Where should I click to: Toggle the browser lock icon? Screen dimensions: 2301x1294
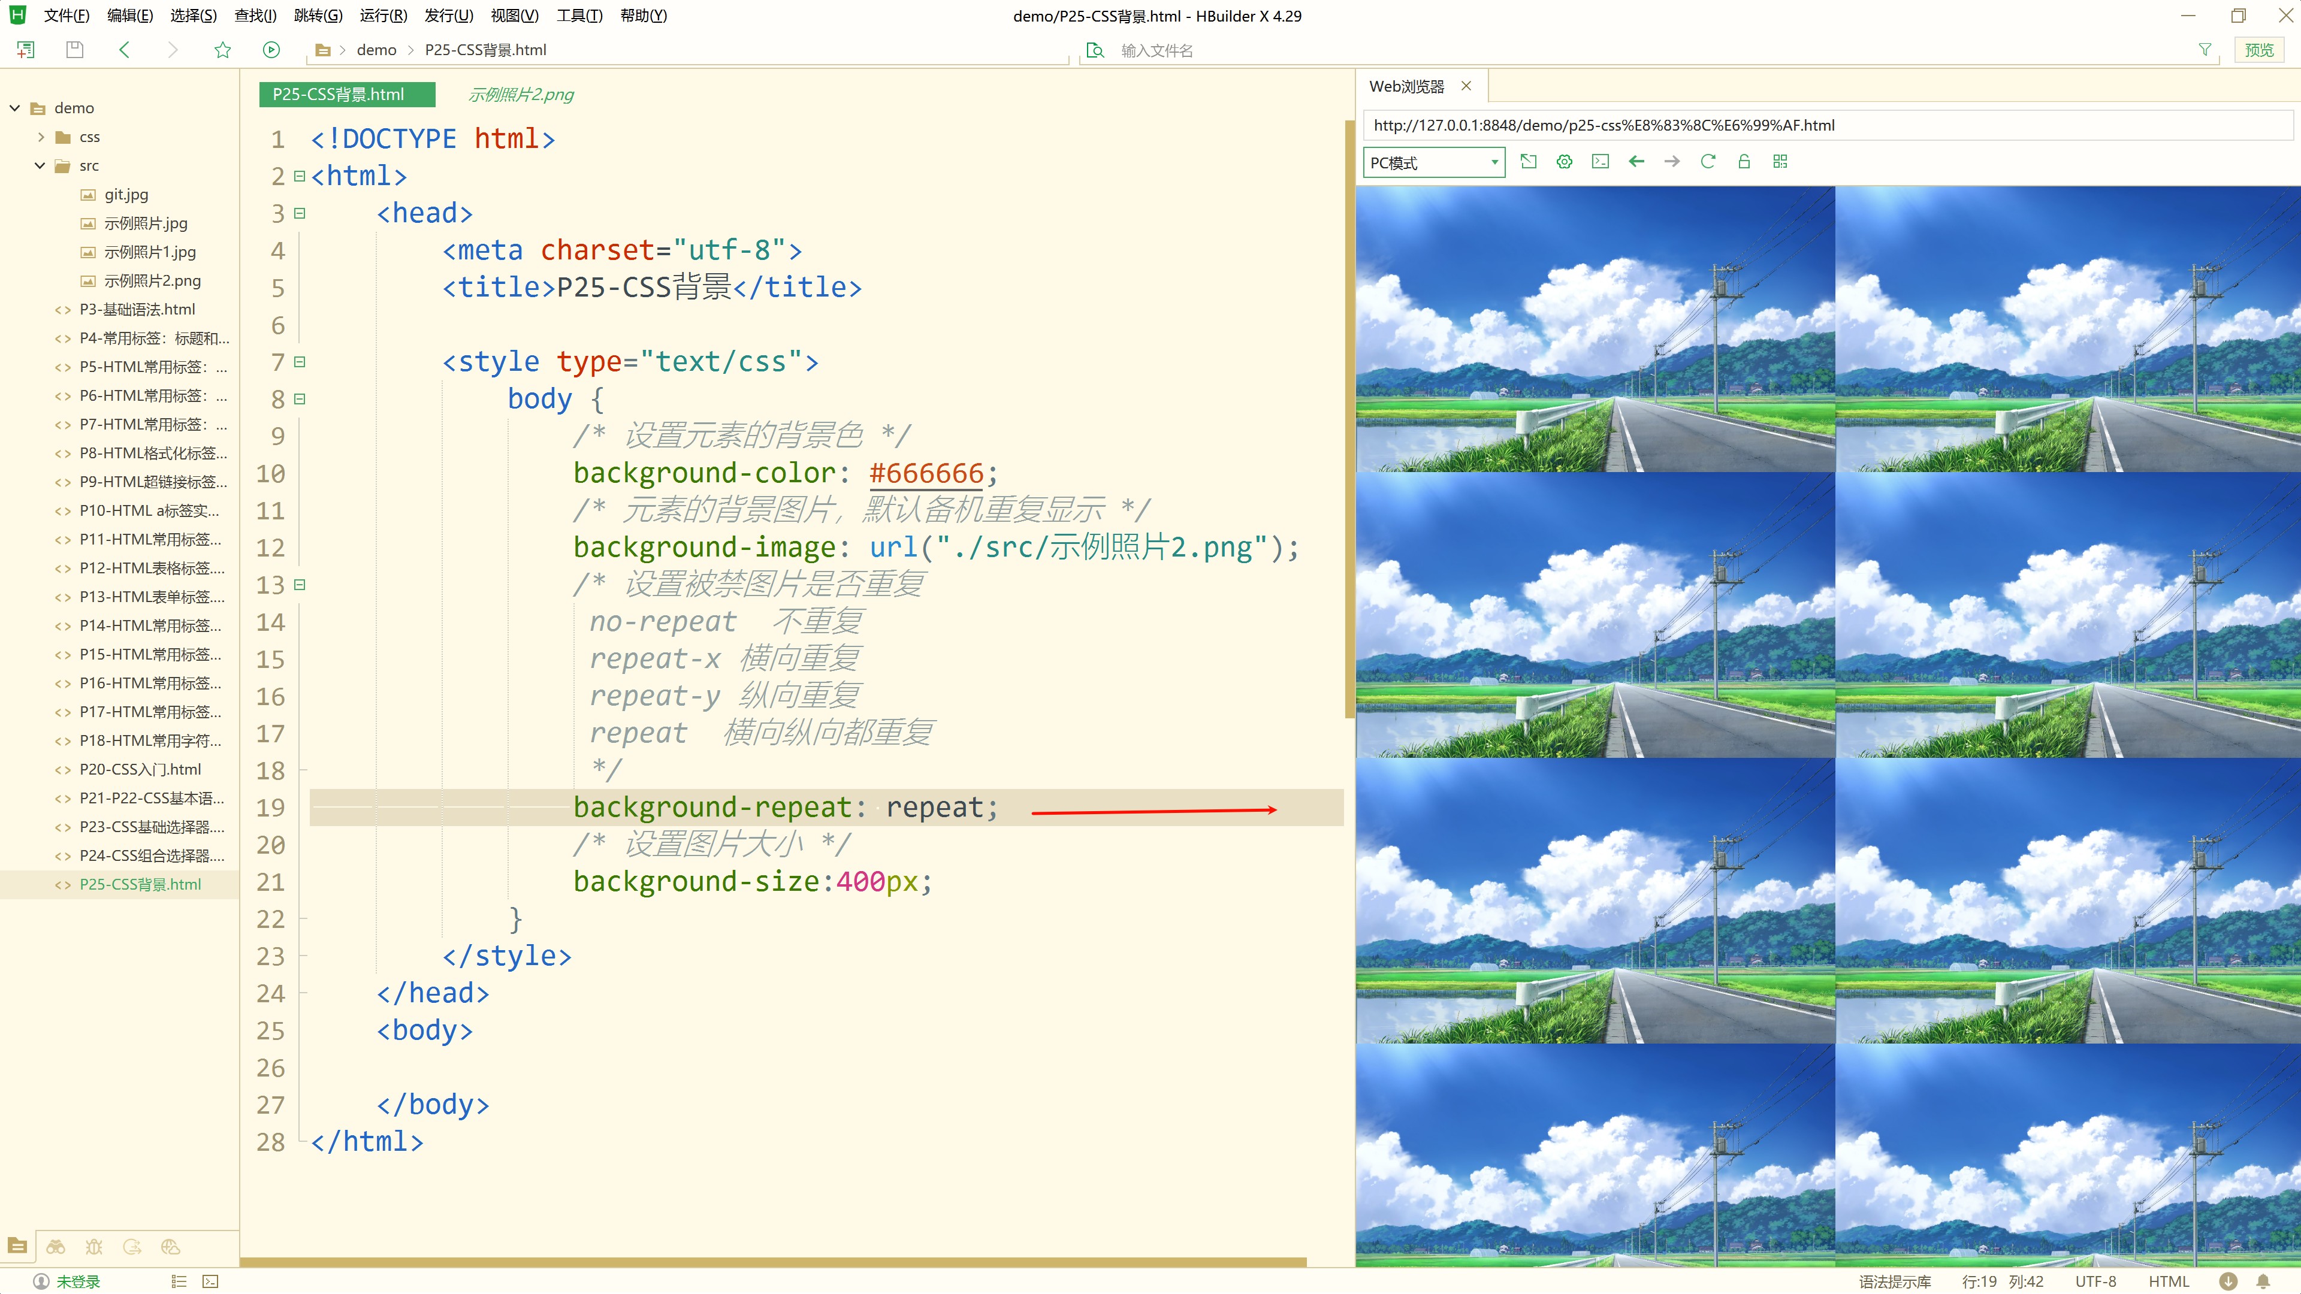tap(1744, 162)
